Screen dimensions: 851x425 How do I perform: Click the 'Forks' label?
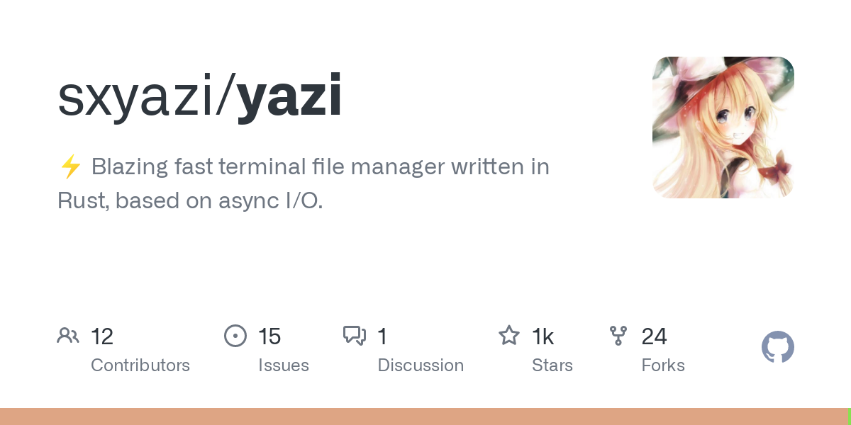(x=663, y=365)
